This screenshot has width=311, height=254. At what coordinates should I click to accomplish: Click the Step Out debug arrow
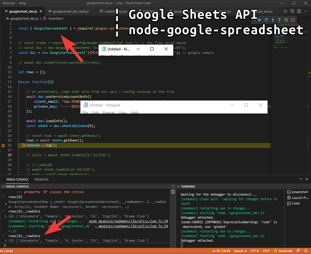coord(279,20)
